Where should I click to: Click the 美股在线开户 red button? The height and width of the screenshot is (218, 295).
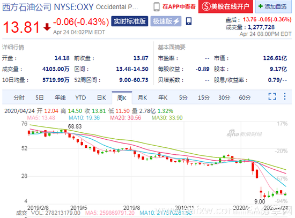[x=226, y=6]
